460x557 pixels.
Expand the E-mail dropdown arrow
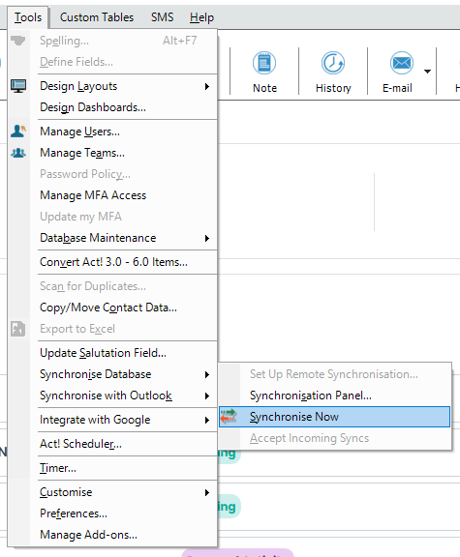point(427,72)
